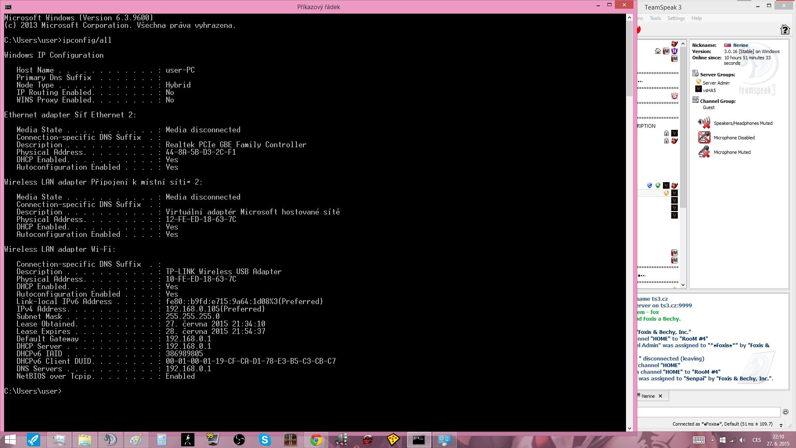Click the emoticon smiley button

(785, 412)
